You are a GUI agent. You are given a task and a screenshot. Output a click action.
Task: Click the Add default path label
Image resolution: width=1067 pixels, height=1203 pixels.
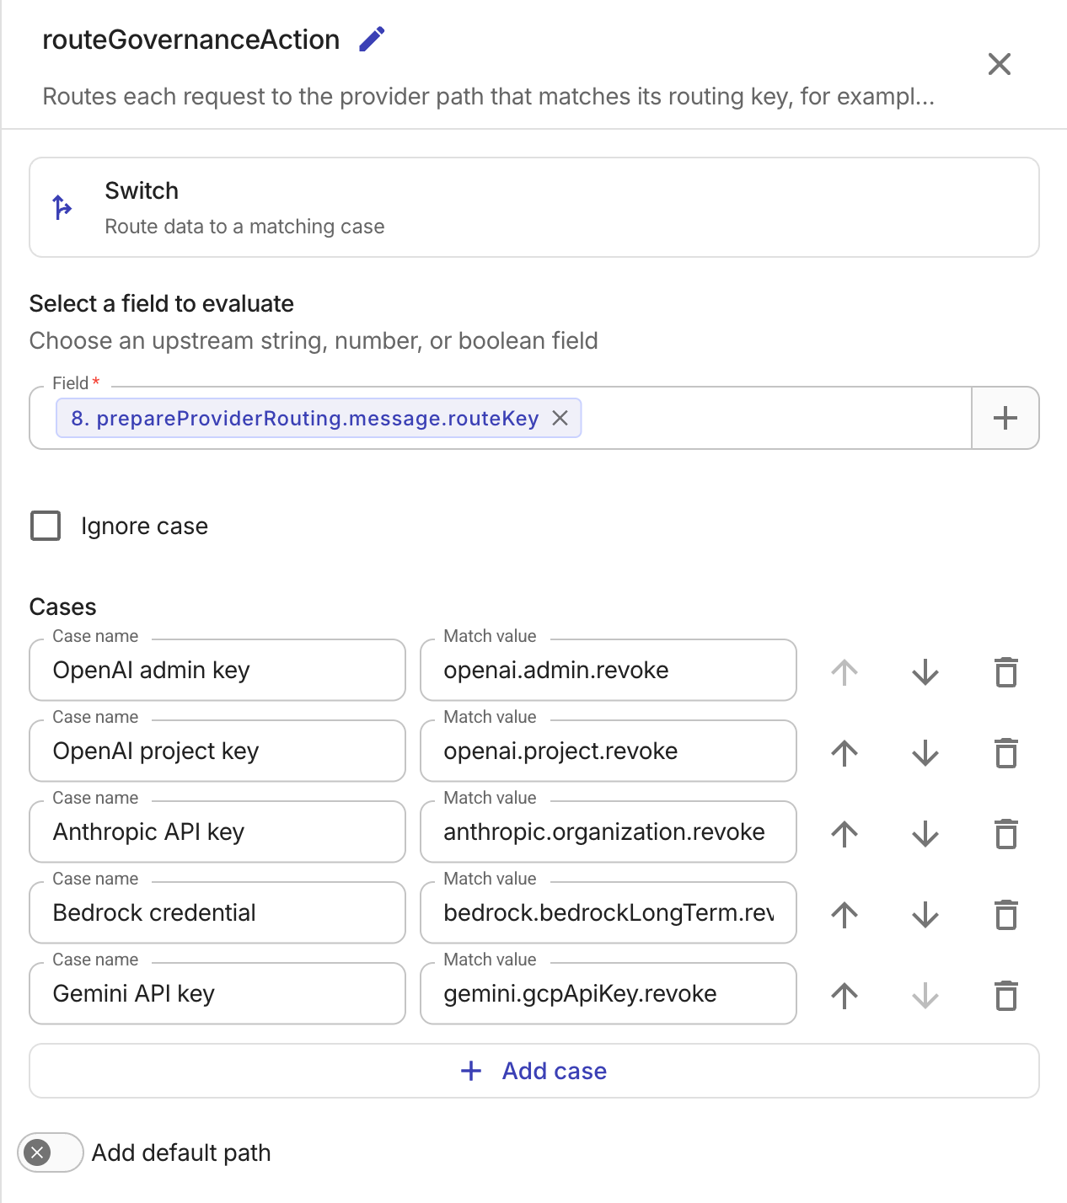pos(181,1152)
